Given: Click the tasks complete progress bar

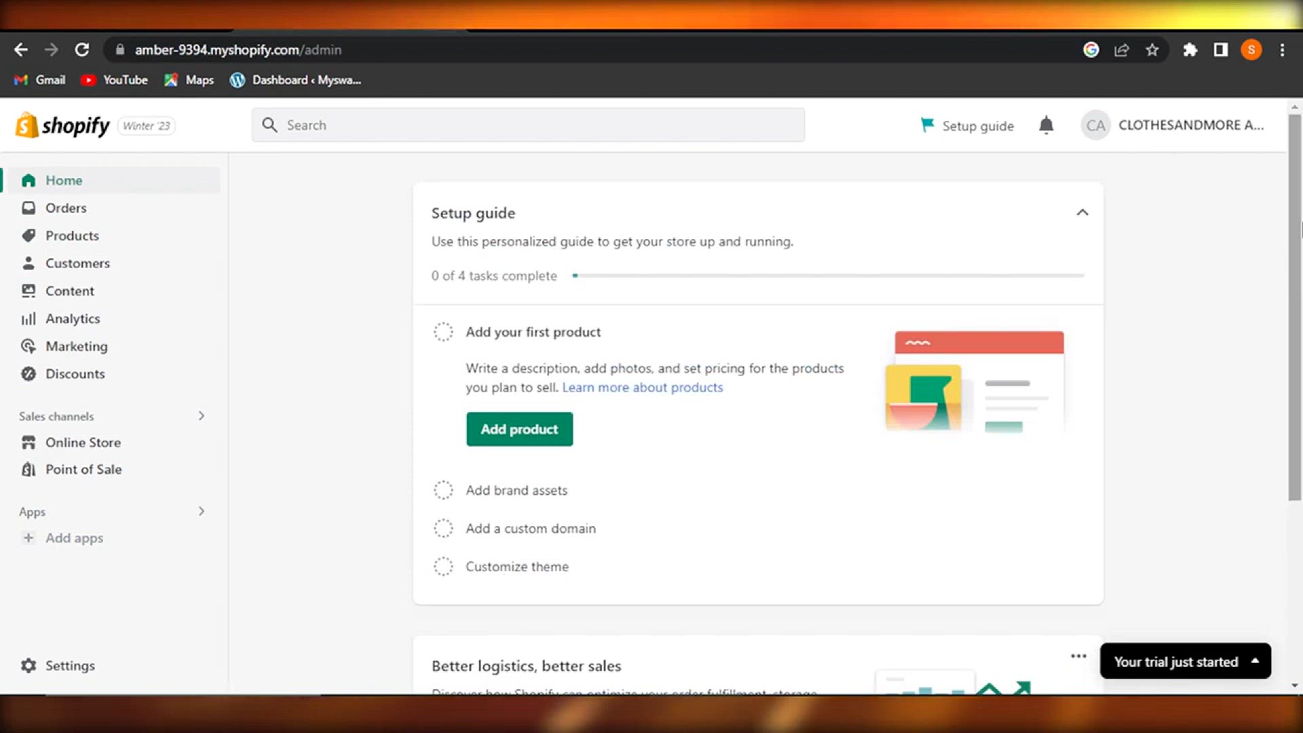Looking at the screenshot, I should tap(828, 276).
